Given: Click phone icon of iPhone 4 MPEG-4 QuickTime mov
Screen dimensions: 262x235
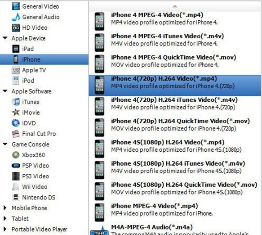Looking at the screenshot, I should (99, 64).
